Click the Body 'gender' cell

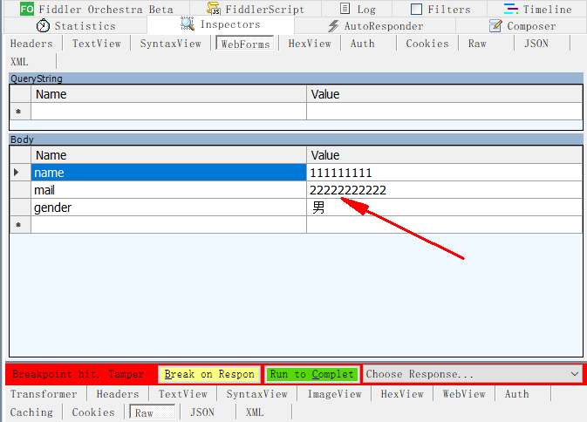tap(168, 208)
